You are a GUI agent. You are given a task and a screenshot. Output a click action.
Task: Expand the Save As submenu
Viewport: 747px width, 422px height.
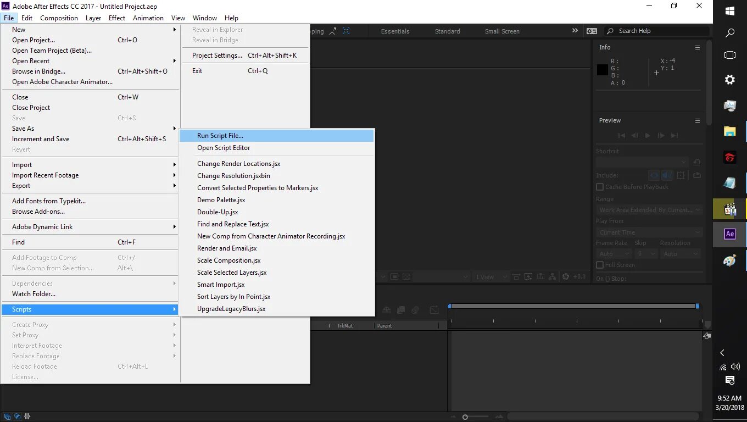tap(90, 129)
